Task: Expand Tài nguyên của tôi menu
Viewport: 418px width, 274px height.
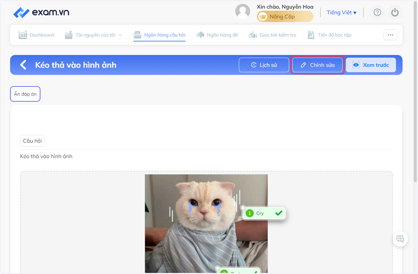Action: pos(93,35)
